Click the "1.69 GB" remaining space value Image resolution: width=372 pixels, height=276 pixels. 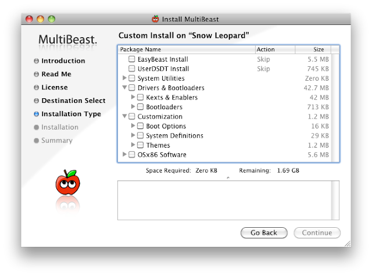point(288,170)
